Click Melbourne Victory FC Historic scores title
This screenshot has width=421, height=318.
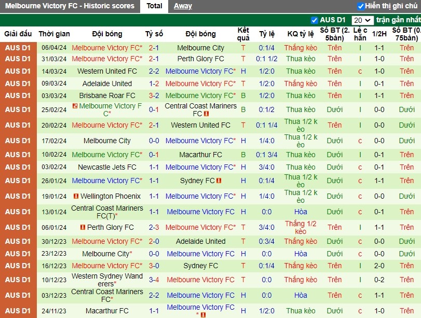70,6
